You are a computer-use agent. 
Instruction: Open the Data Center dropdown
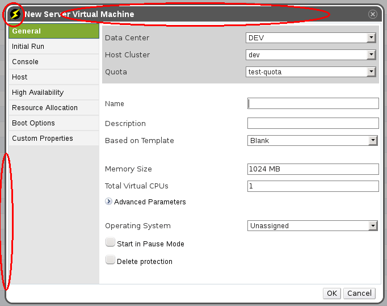pyautogui.click(x=312, y=38)
